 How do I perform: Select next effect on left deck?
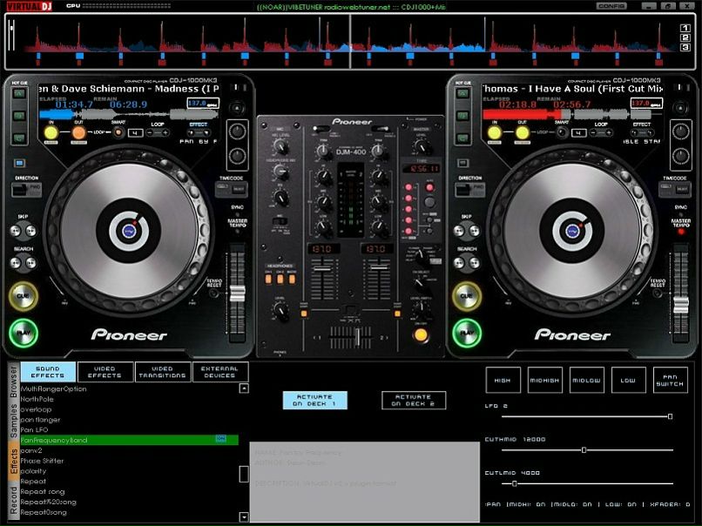(x=206, y=133)
